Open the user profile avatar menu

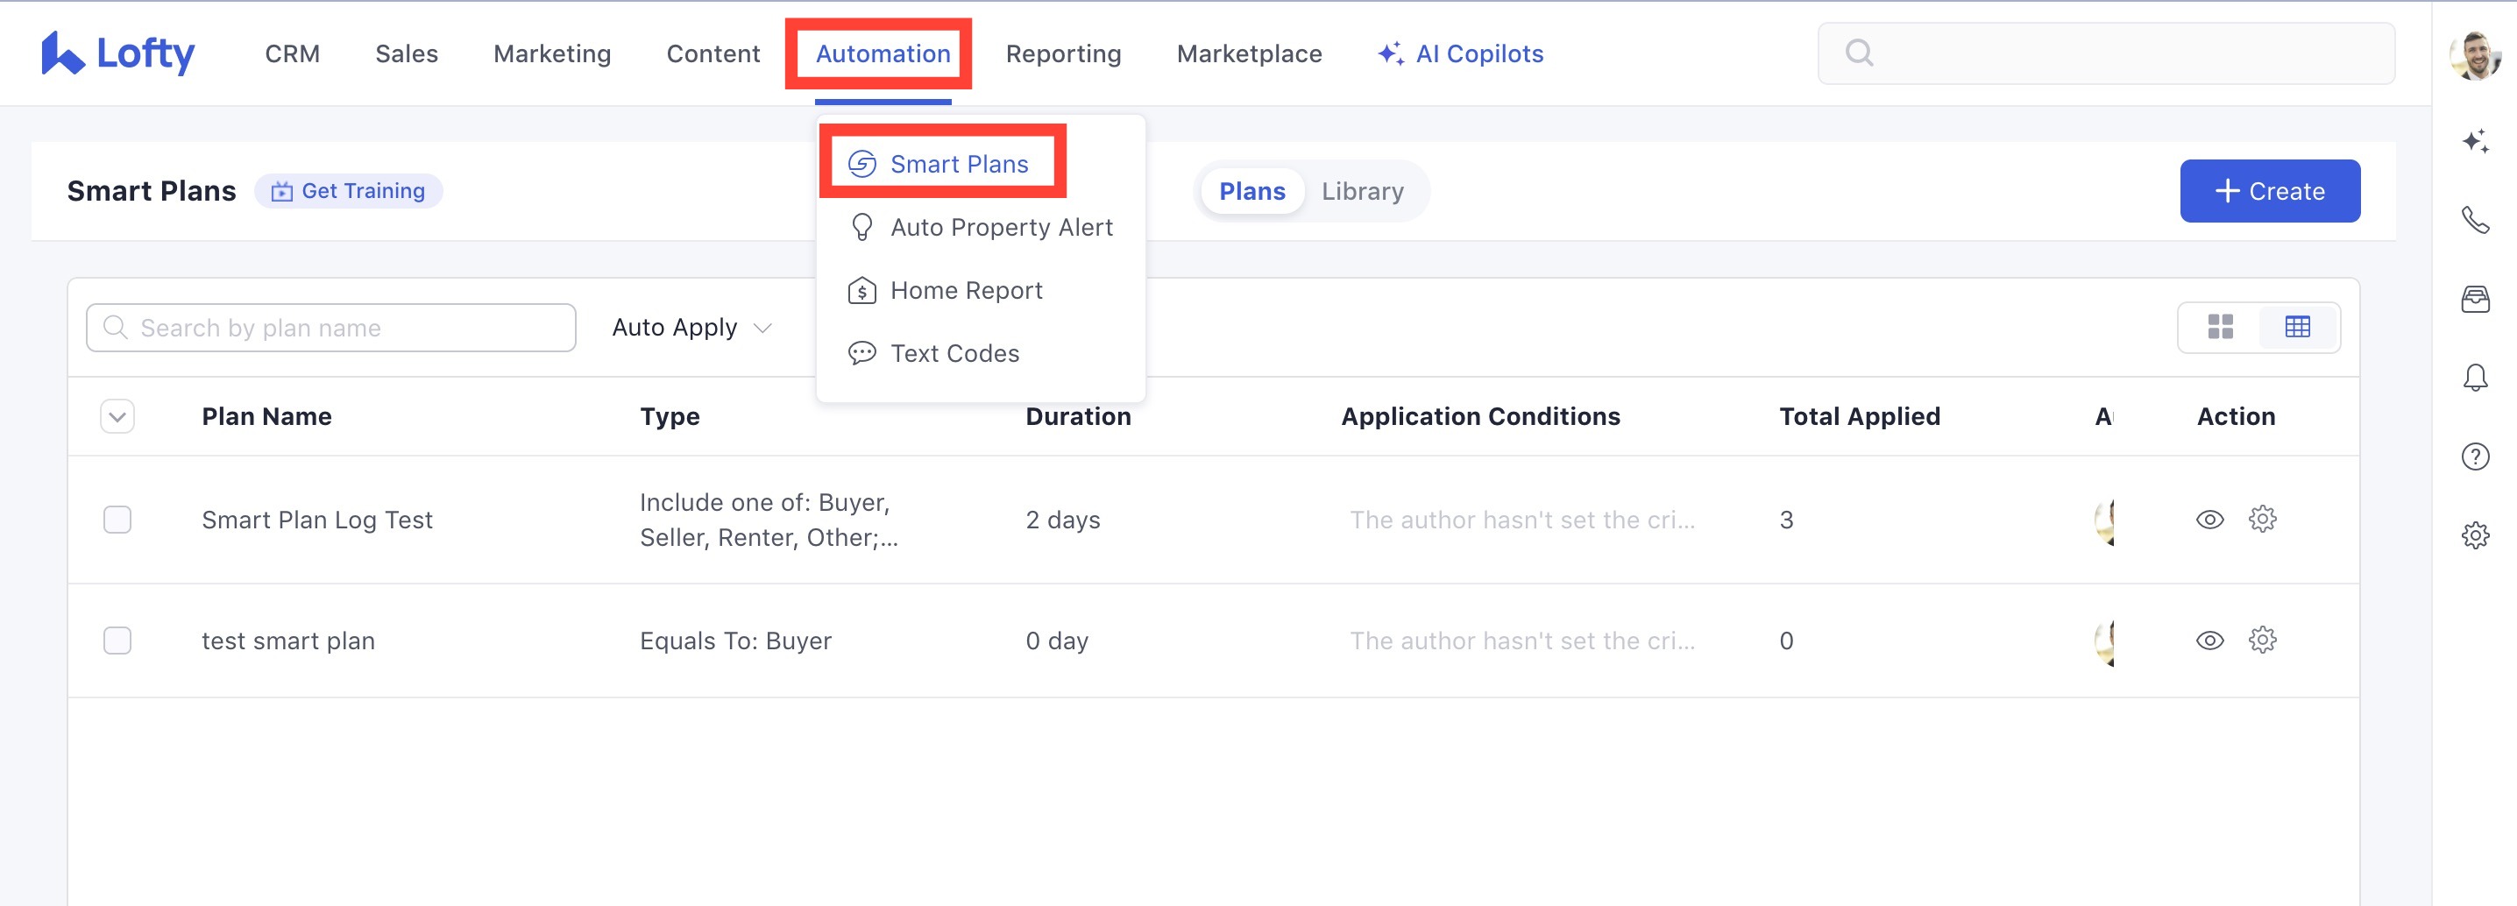(2474, 54)
